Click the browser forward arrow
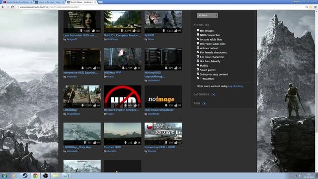Image resolution: width=318 pixels, height=179 pixels. tap(8, 7)
